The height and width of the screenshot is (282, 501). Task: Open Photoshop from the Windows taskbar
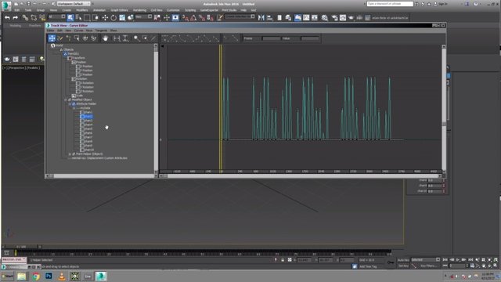click(49, 276)
